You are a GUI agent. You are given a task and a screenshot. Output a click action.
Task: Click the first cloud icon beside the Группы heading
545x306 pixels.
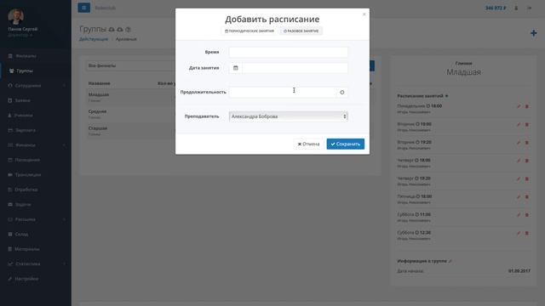[112, 30]
